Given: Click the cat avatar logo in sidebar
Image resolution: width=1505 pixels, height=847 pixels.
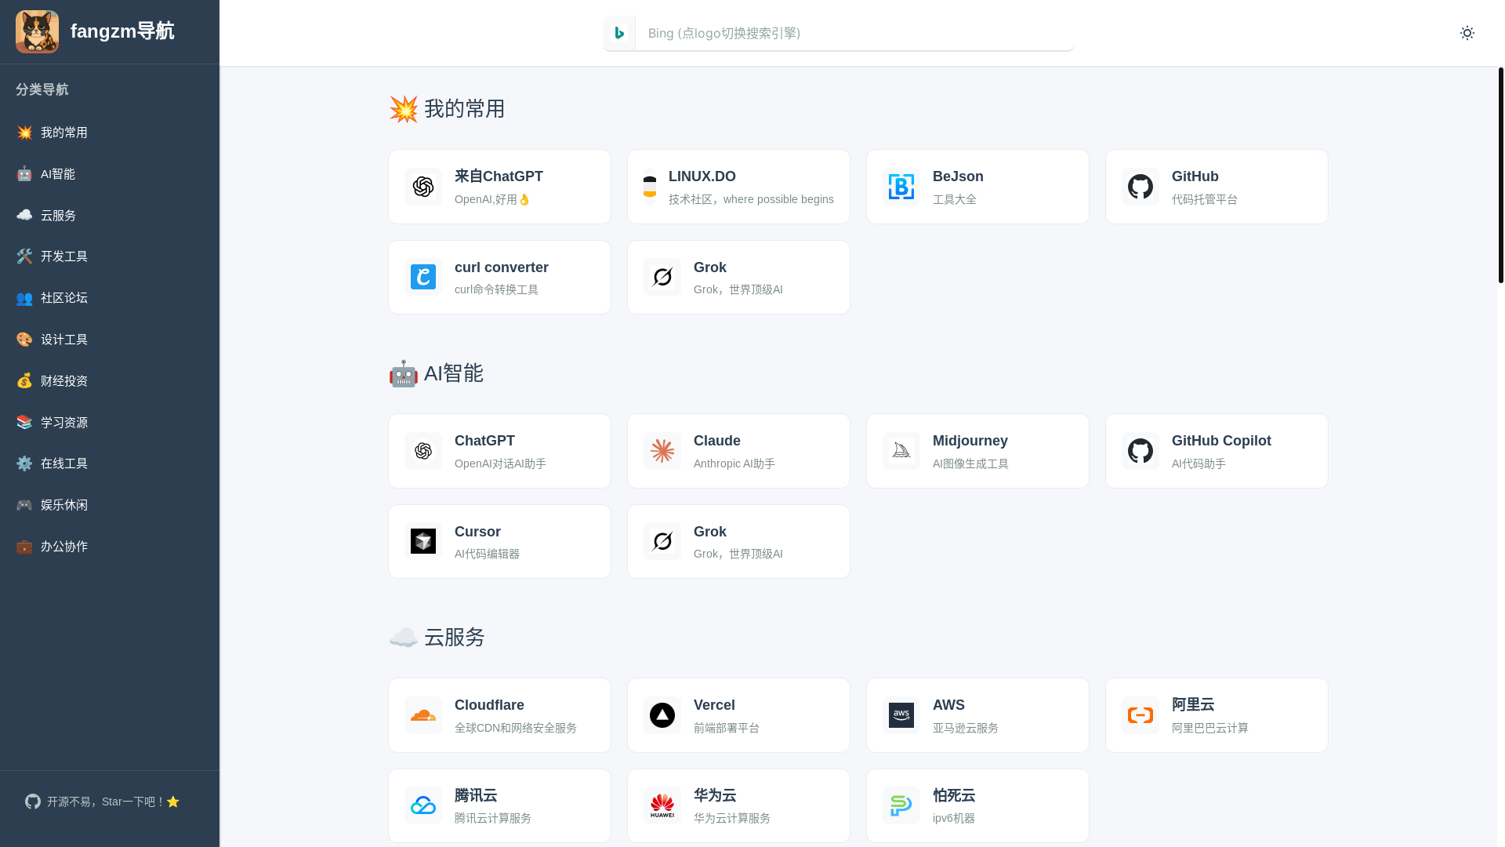Looking at the screenshot, I should click(x=37, y=31).
